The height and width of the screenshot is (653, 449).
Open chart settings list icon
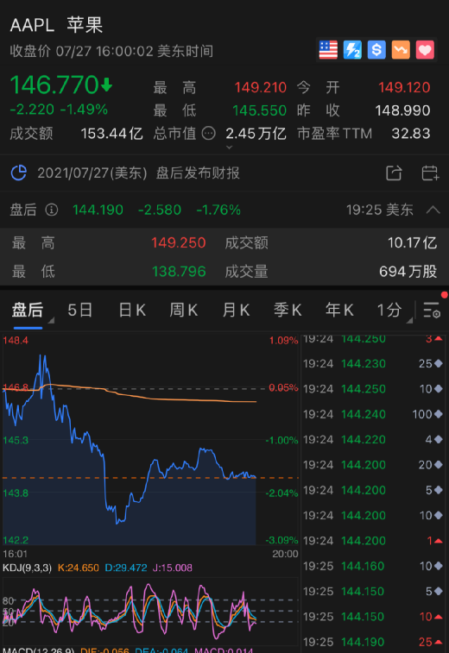432,311
